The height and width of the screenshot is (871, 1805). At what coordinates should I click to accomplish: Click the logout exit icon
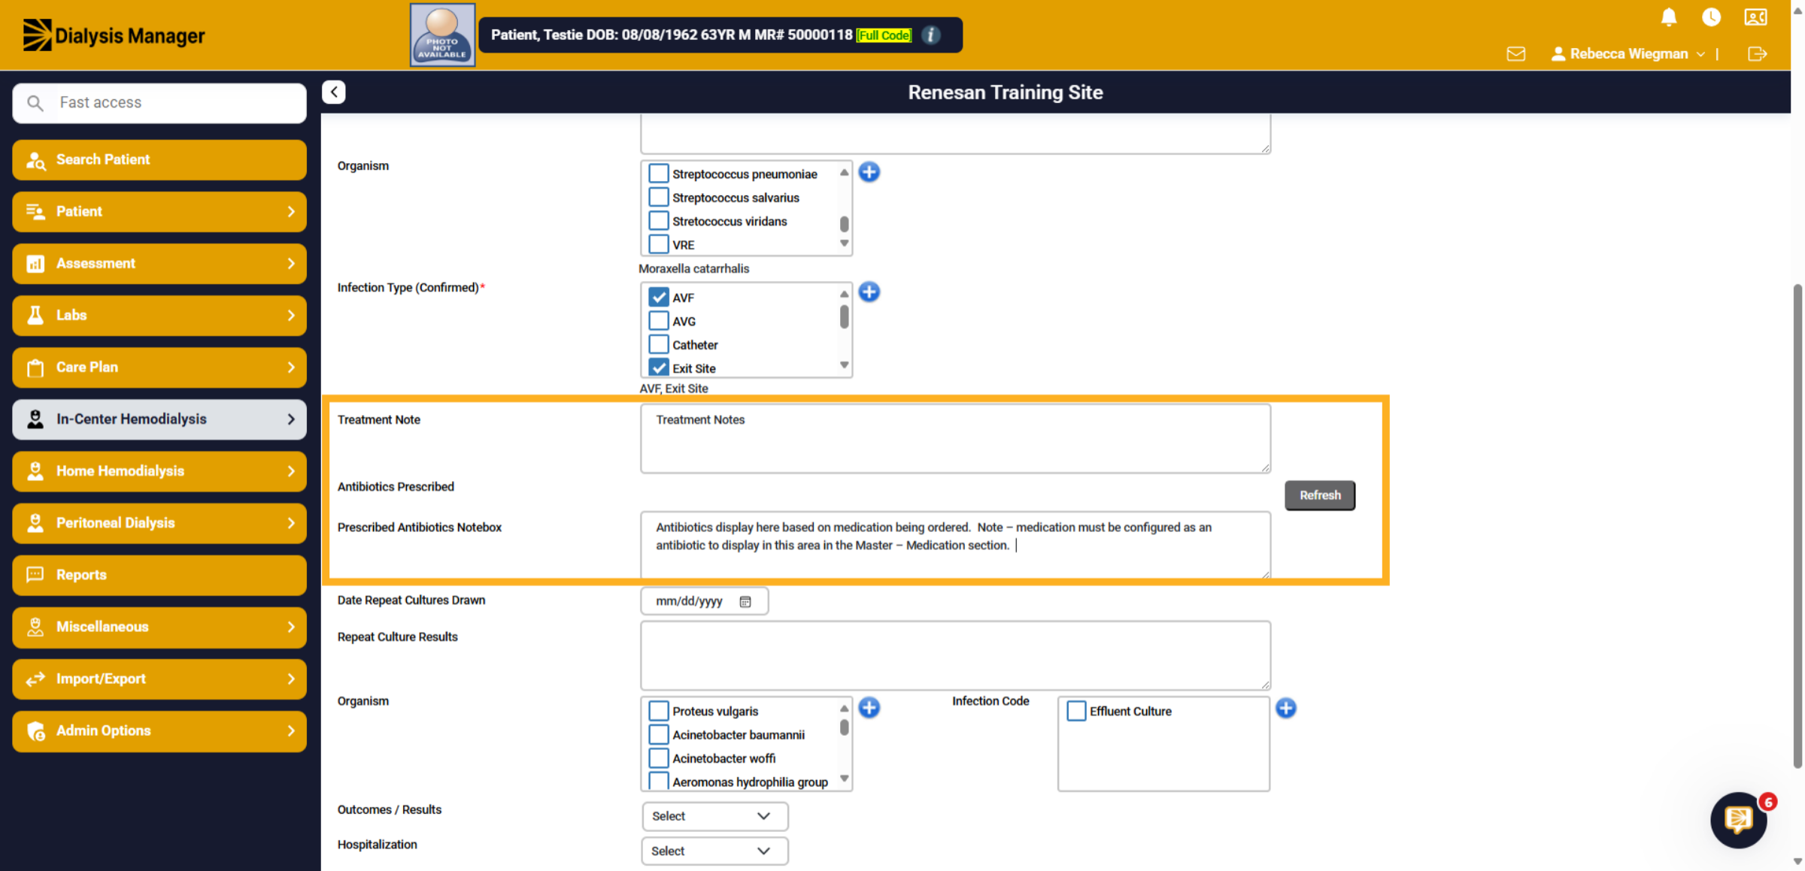point(1757,54)
